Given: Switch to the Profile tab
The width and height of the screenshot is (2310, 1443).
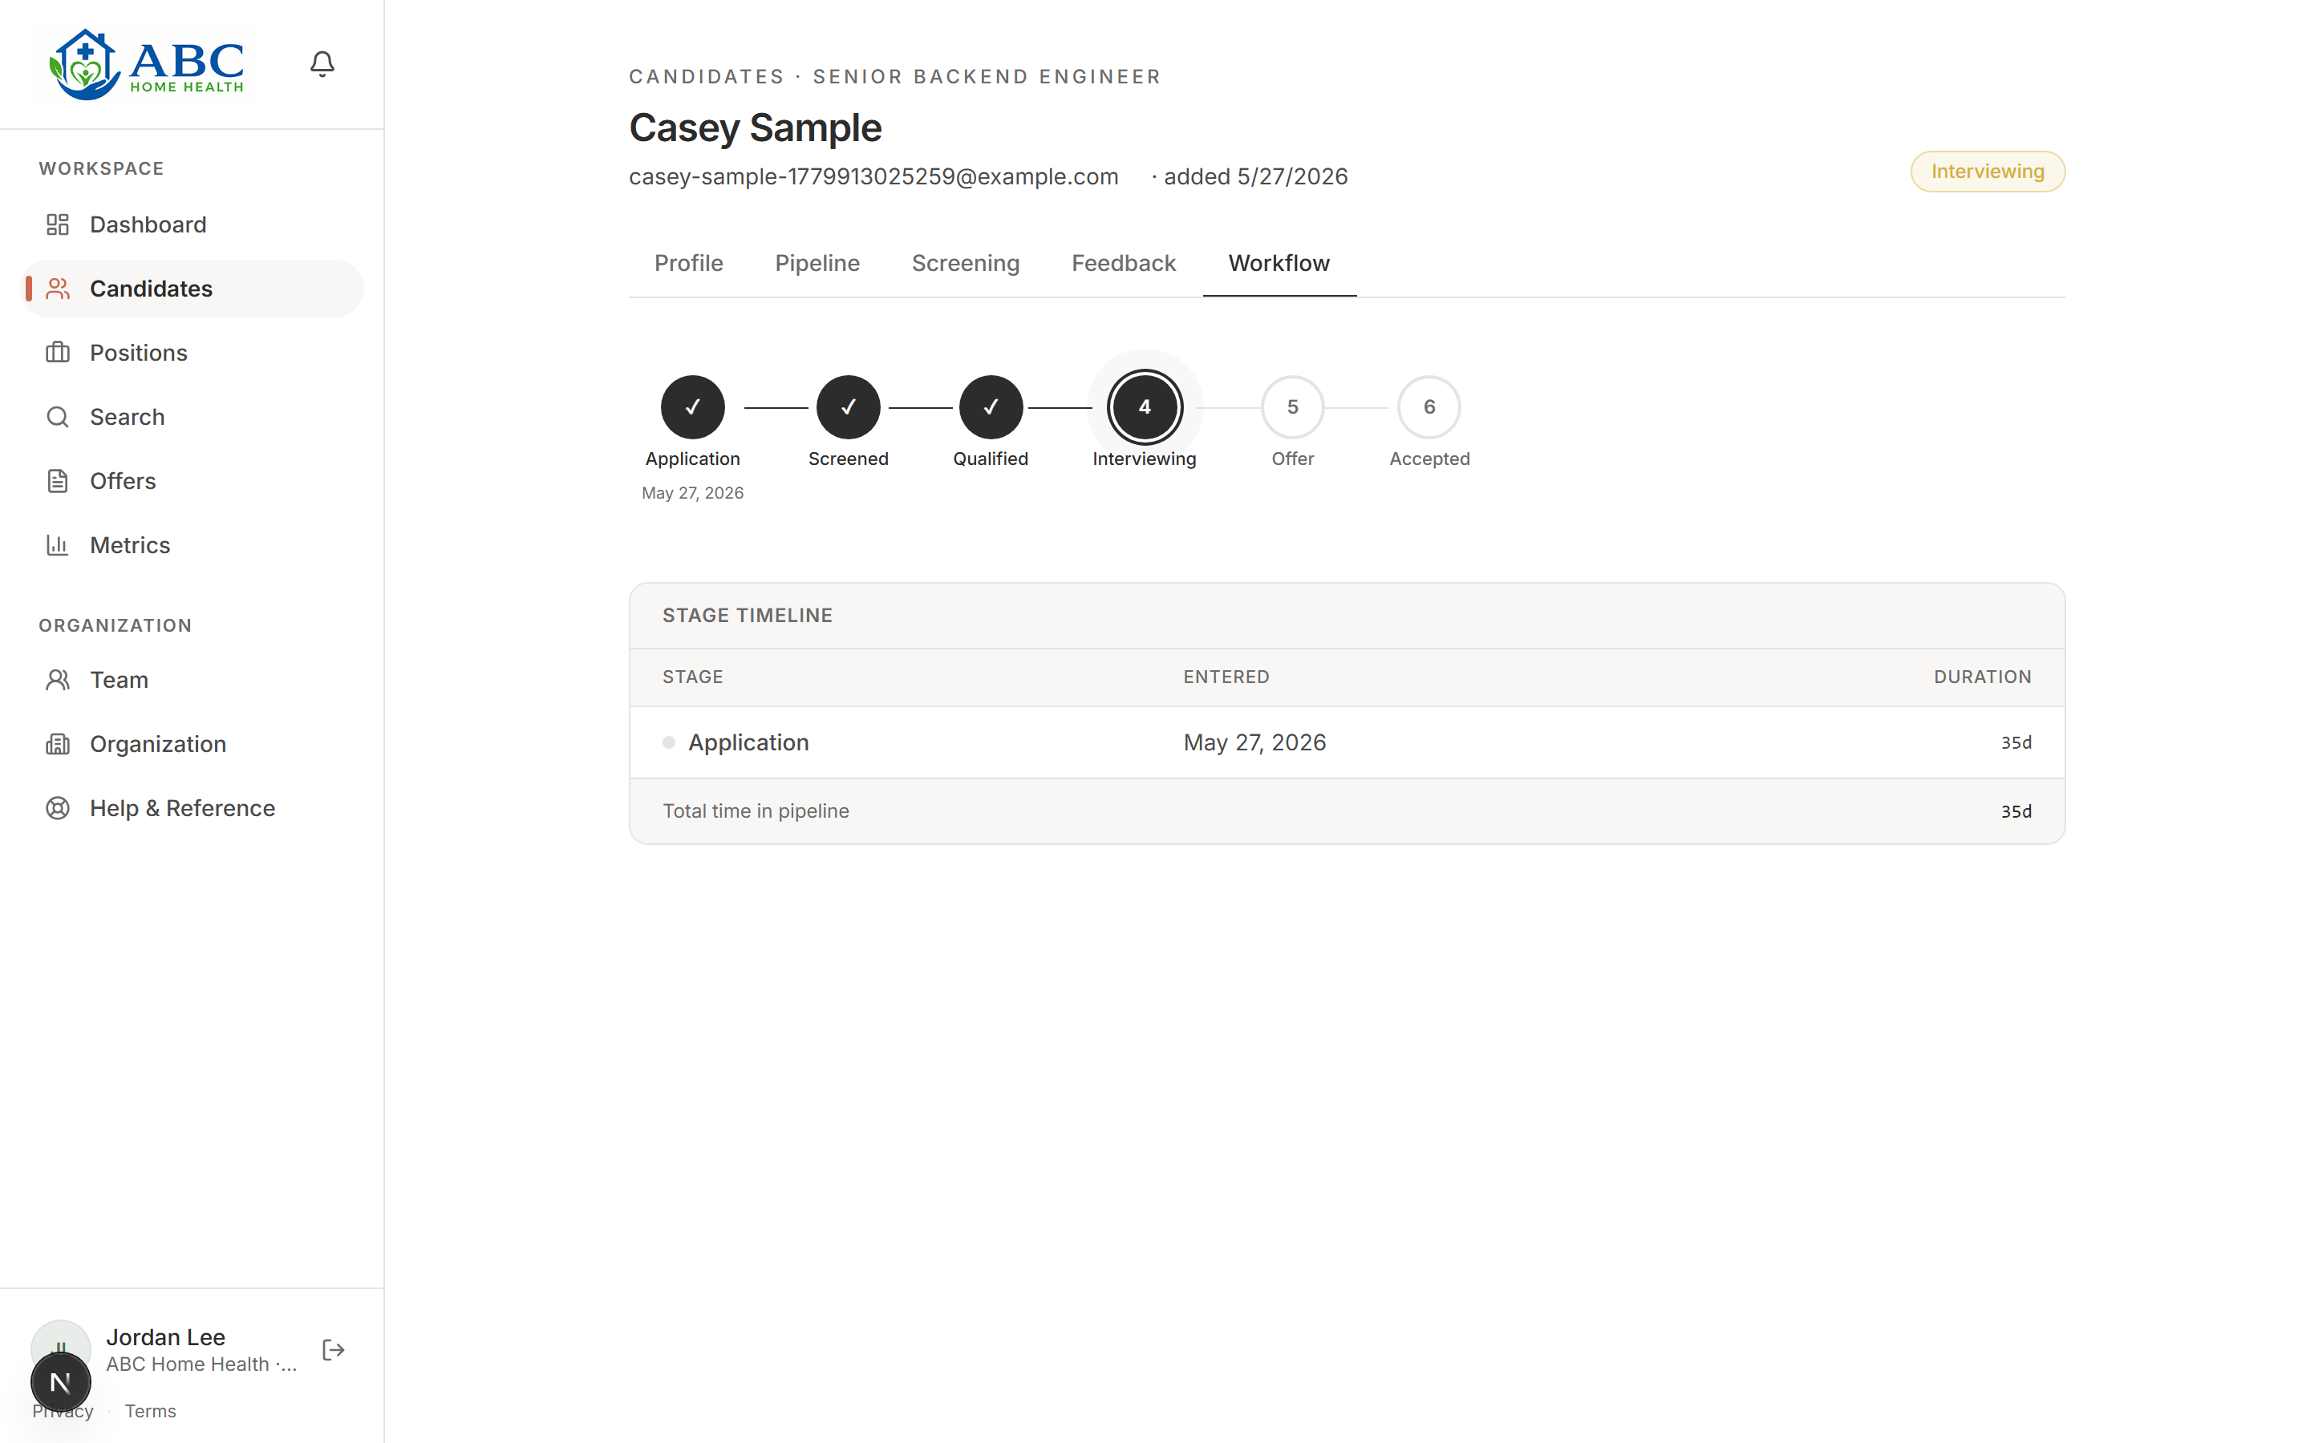Looking at the screenshot, I should 688,264.
